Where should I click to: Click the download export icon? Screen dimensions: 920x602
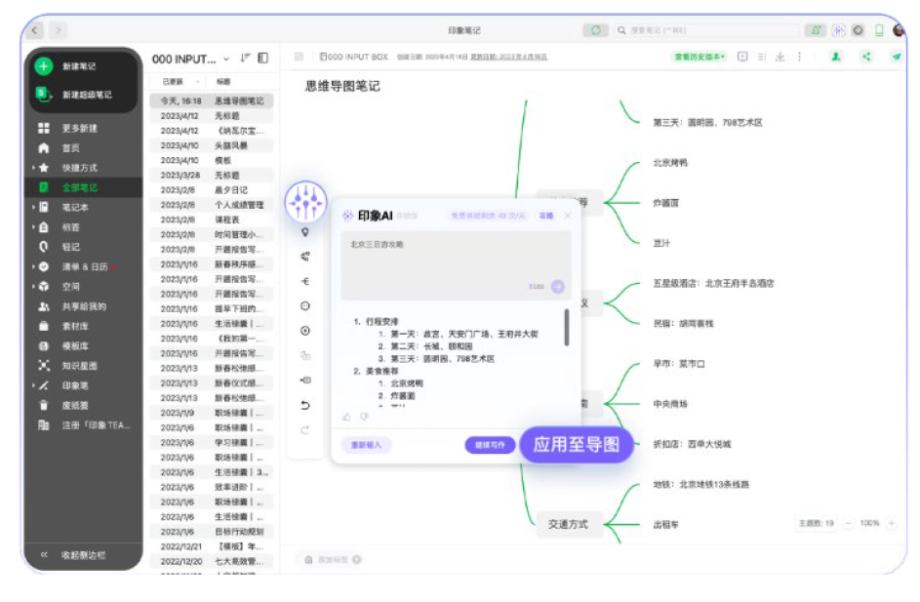pyautogui.click(x=780, y=57)
